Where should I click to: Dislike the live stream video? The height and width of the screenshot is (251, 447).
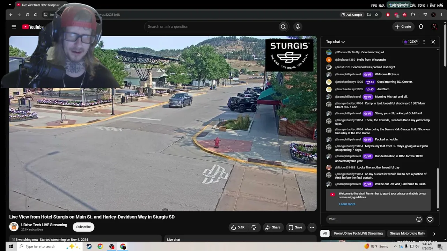pos(254,227)
